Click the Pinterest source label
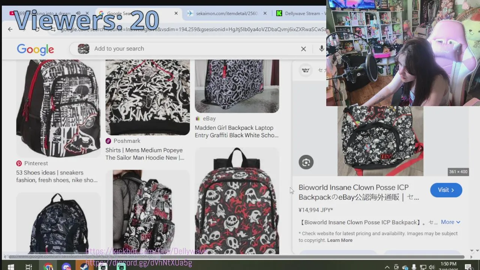The image size is (480, 270). (x=36, y=163)
